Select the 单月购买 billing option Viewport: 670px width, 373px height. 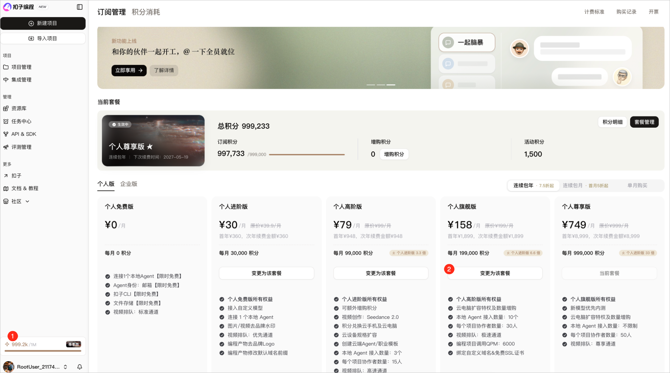[x=637, y=186]
